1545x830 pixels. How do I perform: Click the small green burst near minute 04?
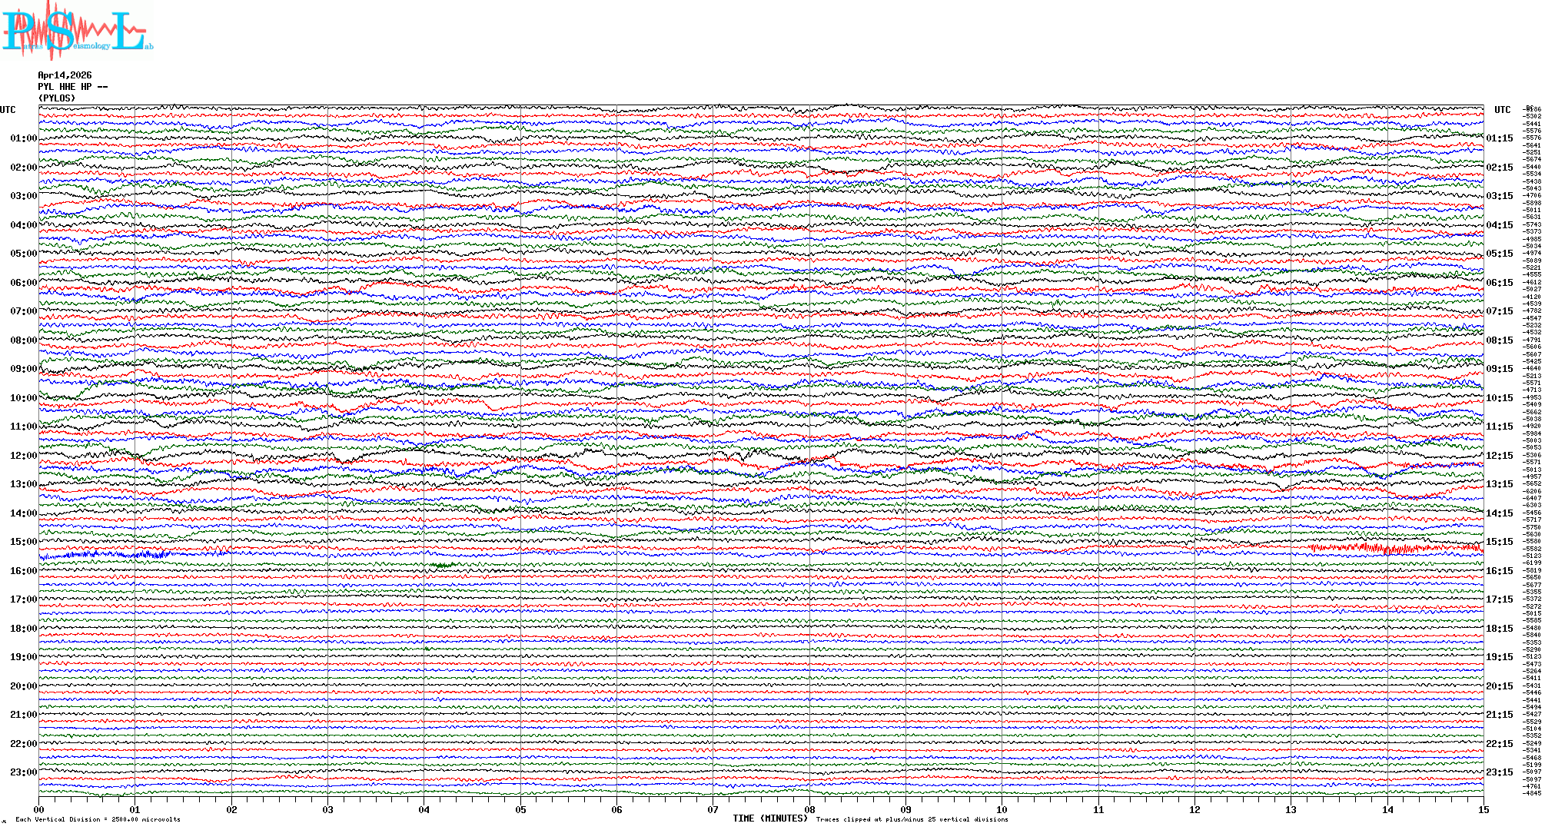pos(442,566)
